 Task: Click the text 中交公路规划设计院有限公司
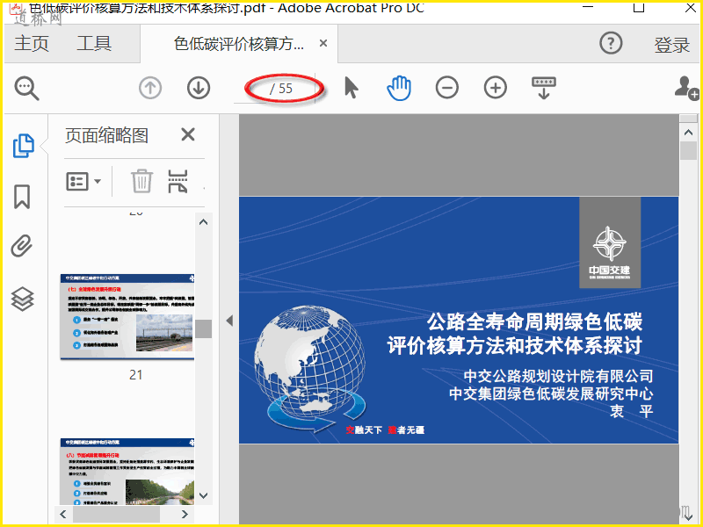(x=558, y=376)
